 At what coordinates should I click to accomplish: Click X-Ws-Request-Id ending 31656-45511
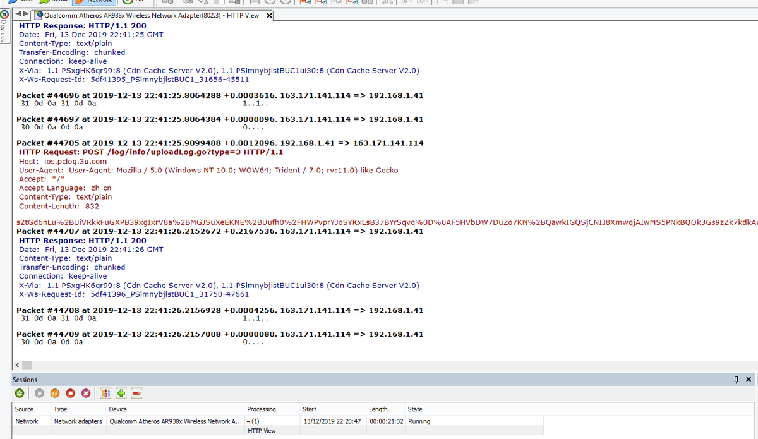pos(134,80)
